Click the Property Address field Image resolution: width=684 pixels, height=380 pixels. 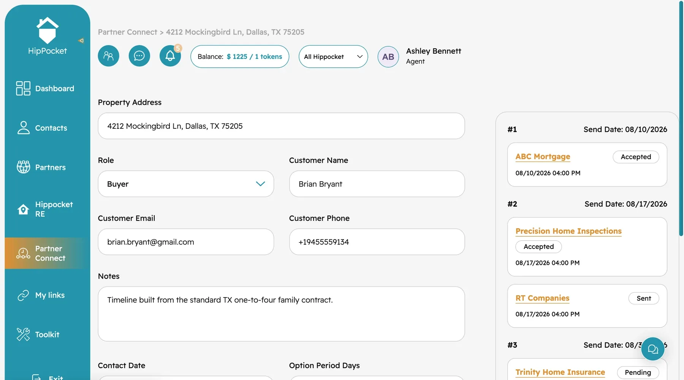(281, 126)
